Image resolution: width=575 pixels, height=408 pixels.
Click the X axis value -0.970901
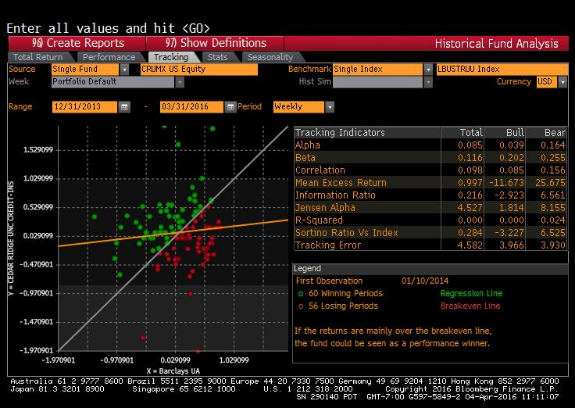(117, 360)
